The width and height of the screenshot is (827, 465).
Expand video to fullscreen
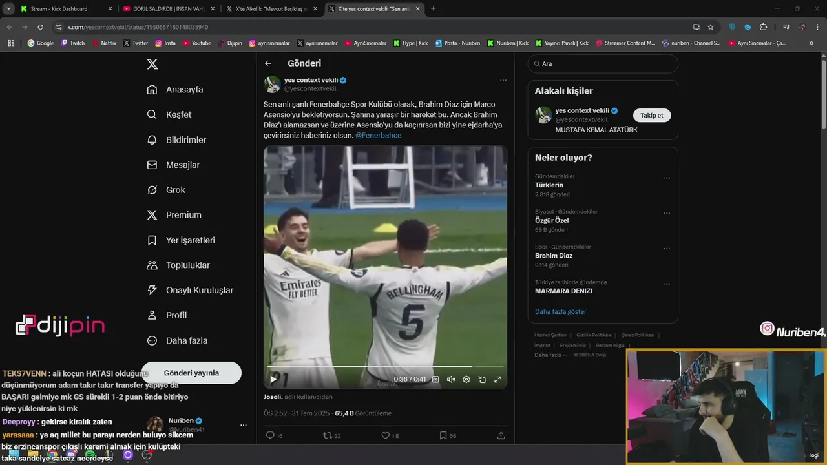point(497,380)
